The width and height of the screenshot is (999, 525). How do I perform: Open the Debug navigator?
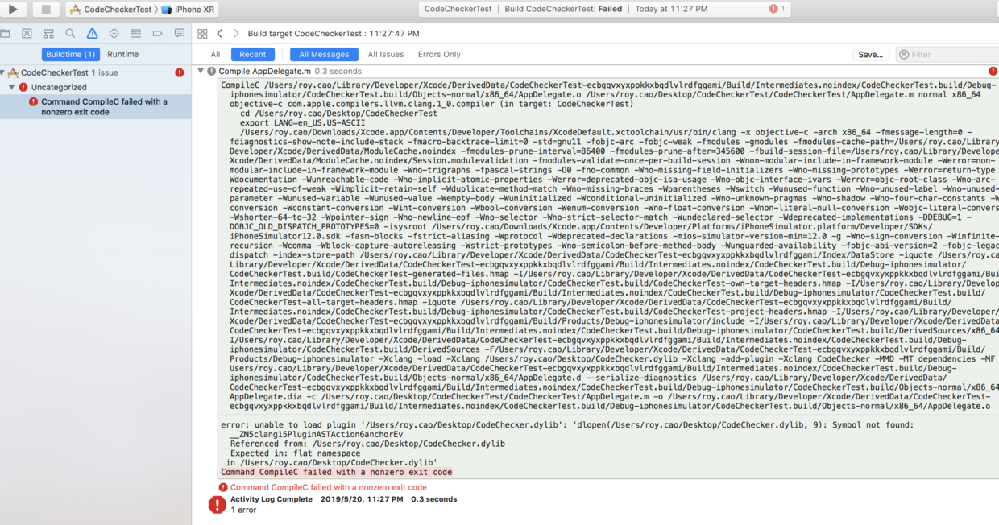pos(137,33)
